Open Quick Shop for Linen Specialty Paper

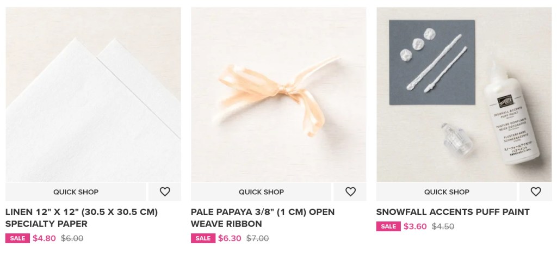click(x=76, y=192)
